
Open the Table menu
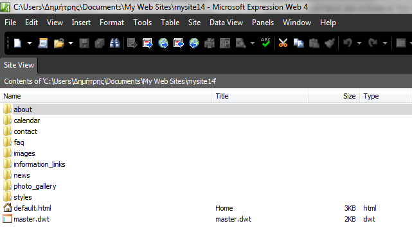click(170, 23)
